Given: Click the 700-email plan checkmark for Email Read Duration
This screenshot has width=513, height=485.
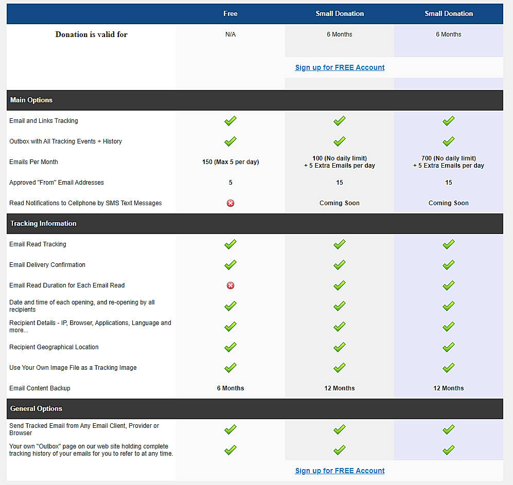Looking at the screenshot, I should point(448,285).
